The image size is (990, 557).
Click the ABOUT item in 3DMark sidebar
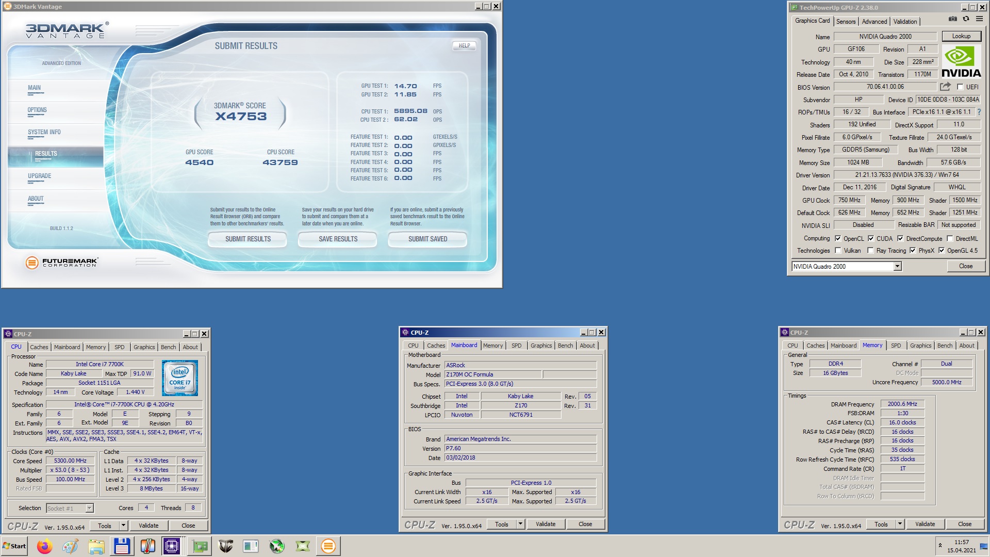(x=36, y=199)
